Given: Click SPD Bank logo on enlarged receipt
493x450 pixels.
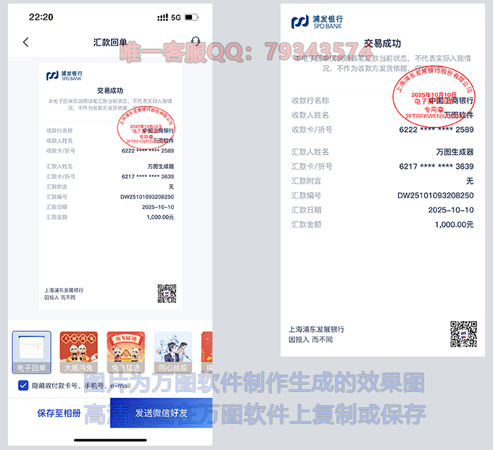Looking at the screenshot, I should [318, 22].
